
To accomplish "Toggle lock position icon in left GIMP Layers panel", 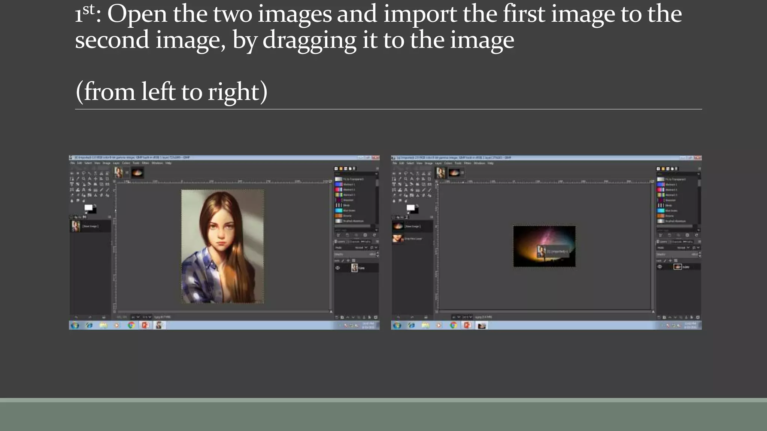I will tap(348, 261).
